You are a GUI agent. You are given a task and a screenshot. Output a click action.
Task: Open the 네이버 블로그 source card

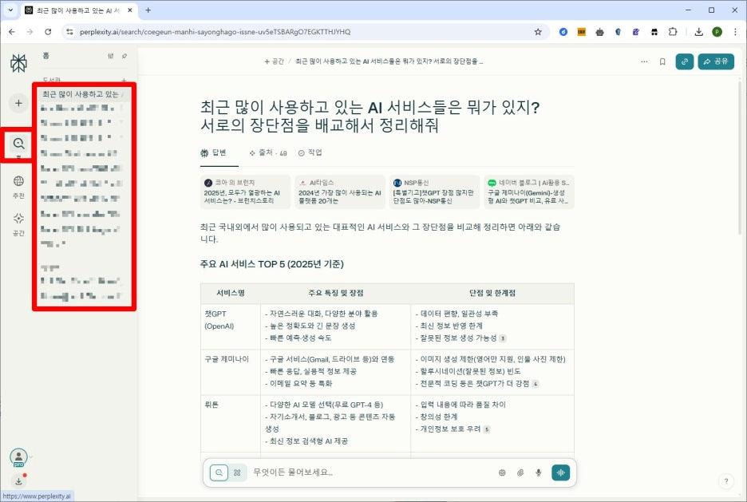coord(529,192)
